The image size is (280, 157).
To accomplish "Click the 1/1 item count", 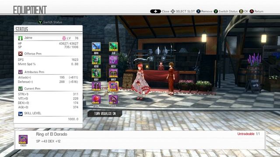I will click(258, 134).
